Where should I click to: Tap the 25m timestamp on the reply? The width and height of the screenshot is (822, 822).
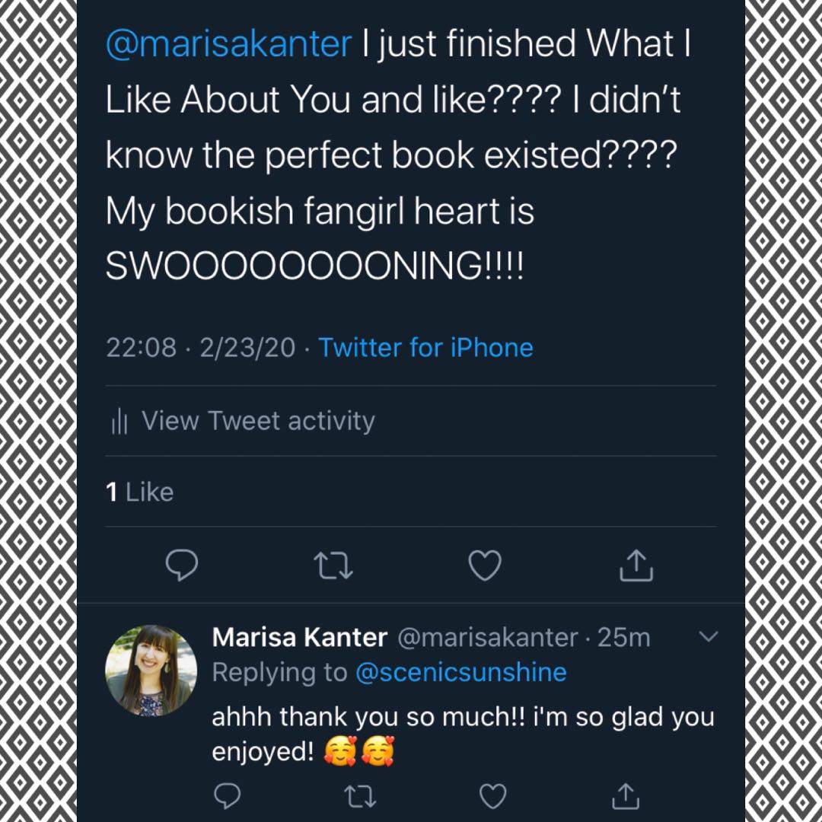(624, 638)
